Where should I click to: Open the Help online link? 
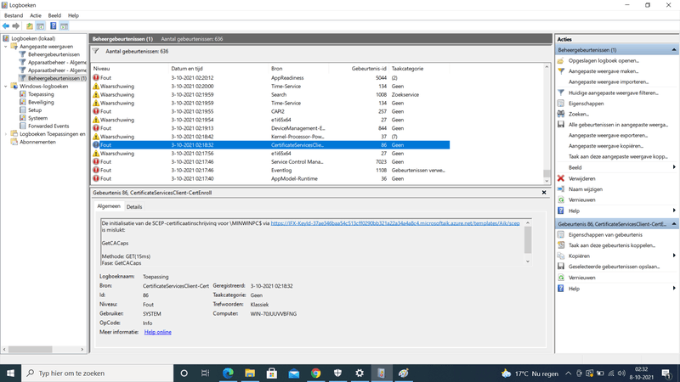157,332
